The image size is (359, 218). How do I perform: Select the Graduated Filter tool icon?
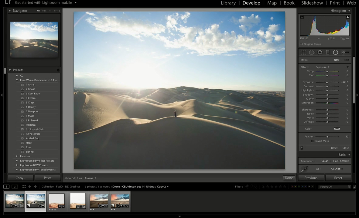pos(328,52)
